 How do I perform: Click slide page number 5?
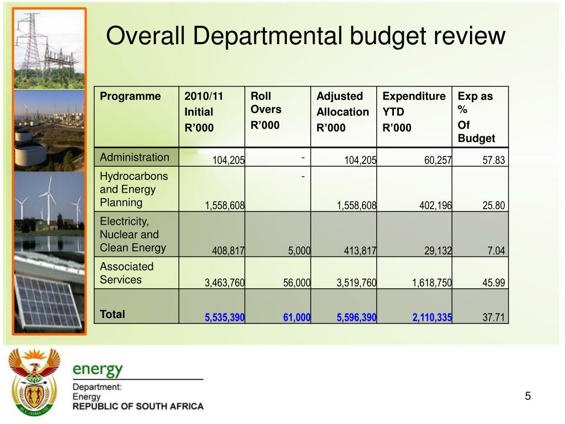[x=528, y=396]
